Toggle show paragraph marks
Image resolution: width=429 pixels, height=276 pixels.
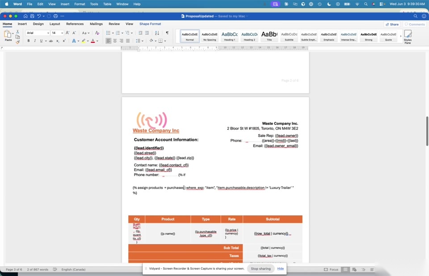coord(167,33)
